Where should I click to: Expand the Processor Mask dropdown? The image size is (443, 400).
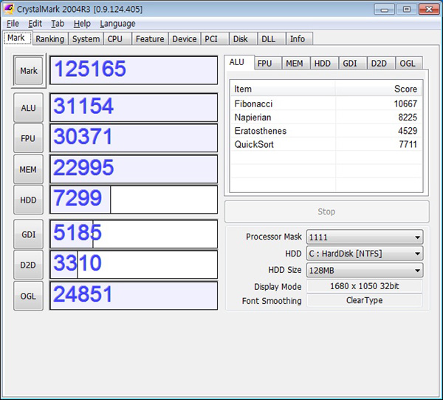pyautogui.click(x=365, y=237)
